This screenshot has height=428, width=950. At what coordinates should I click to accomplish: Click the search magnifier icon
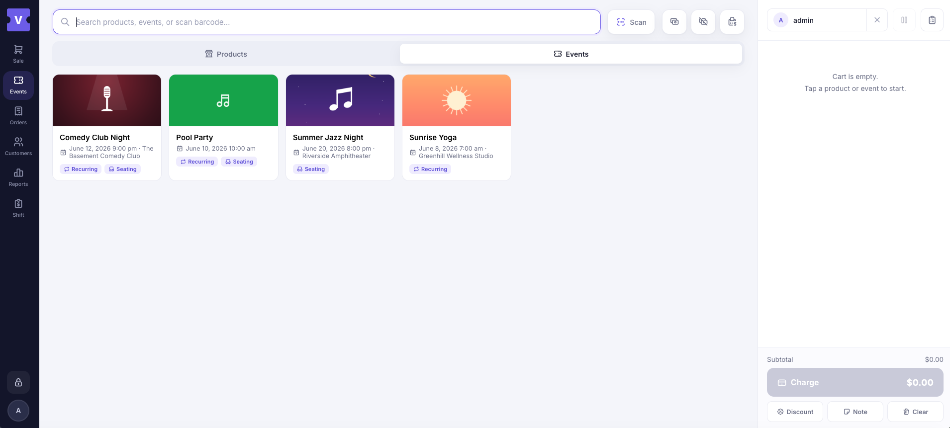pyautogui.click(x=65, y=22)
